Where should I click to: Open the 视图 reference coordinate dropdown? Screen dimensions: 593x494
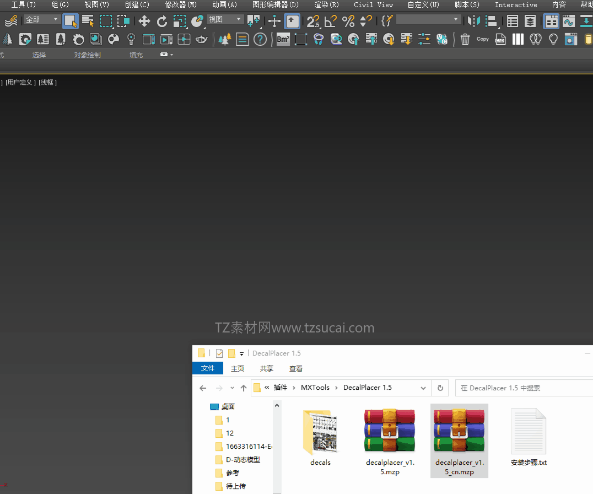[225, 20]
